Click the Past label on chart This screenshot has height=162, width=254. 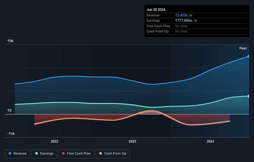[243, 49]
